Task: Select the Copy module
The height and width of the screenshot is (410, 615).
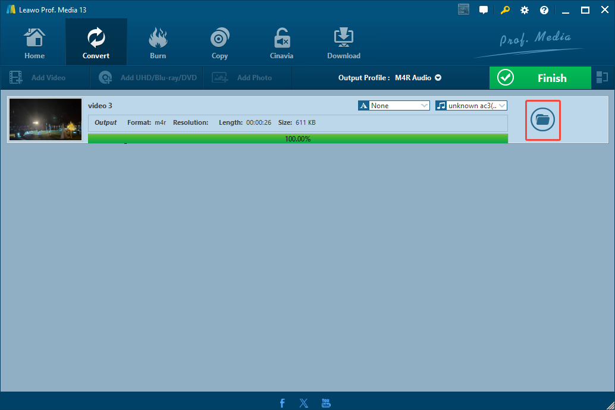Action: (219, 42)
